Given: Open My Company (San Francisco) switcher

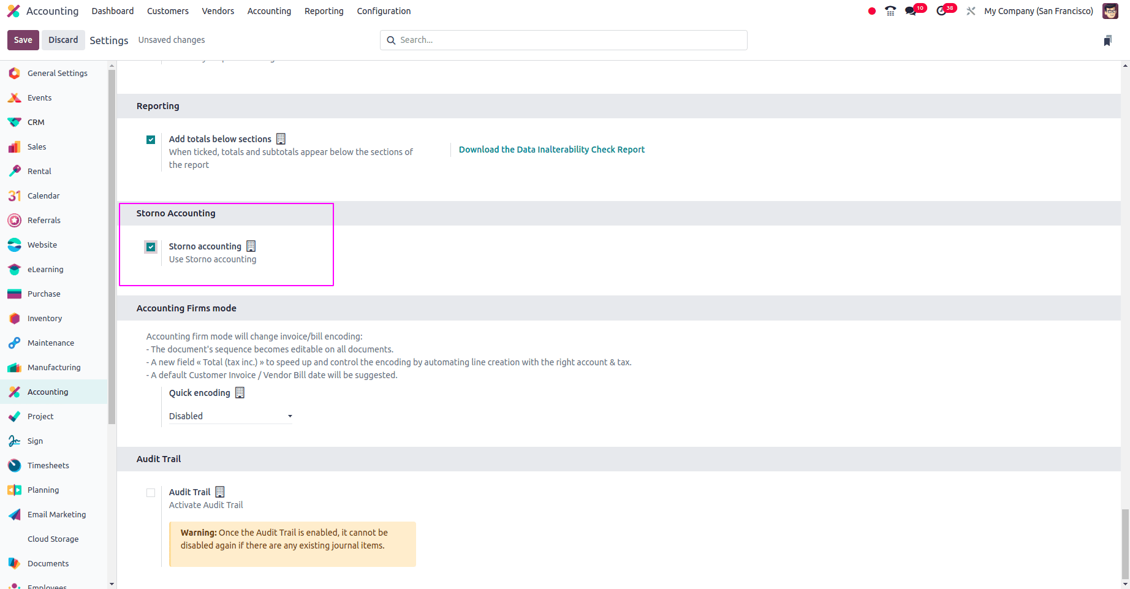Looking at the screenshot, I should click(1038, 11).
